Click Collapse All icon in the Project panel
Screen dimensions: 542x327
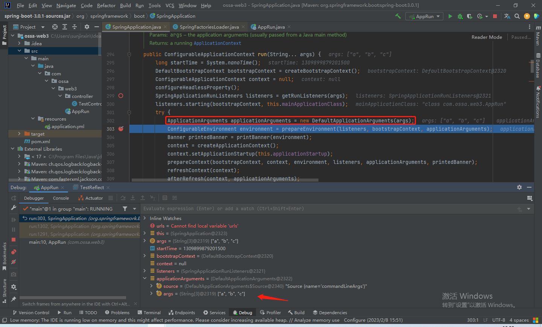75,27
